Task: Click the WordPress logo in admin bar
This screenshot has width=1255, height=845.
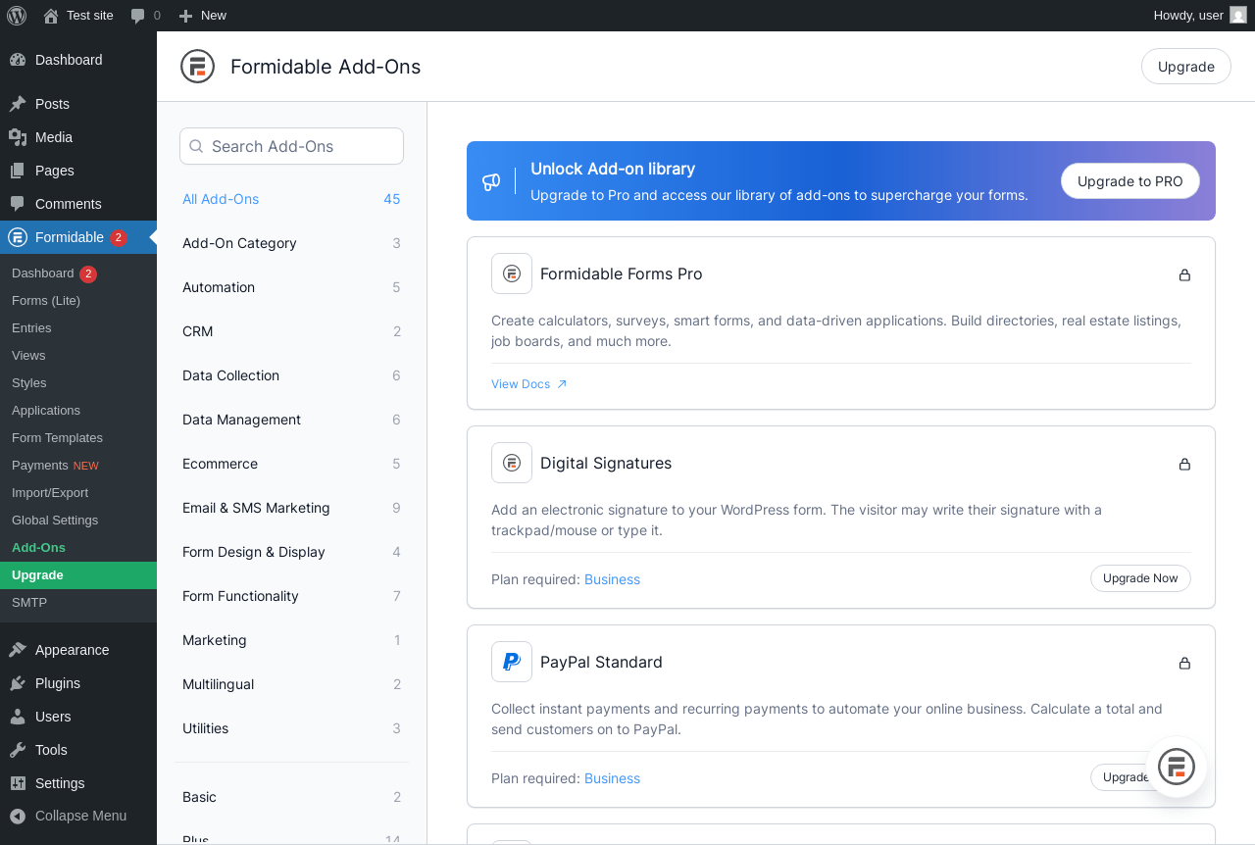Action: [x=17, y=16]
